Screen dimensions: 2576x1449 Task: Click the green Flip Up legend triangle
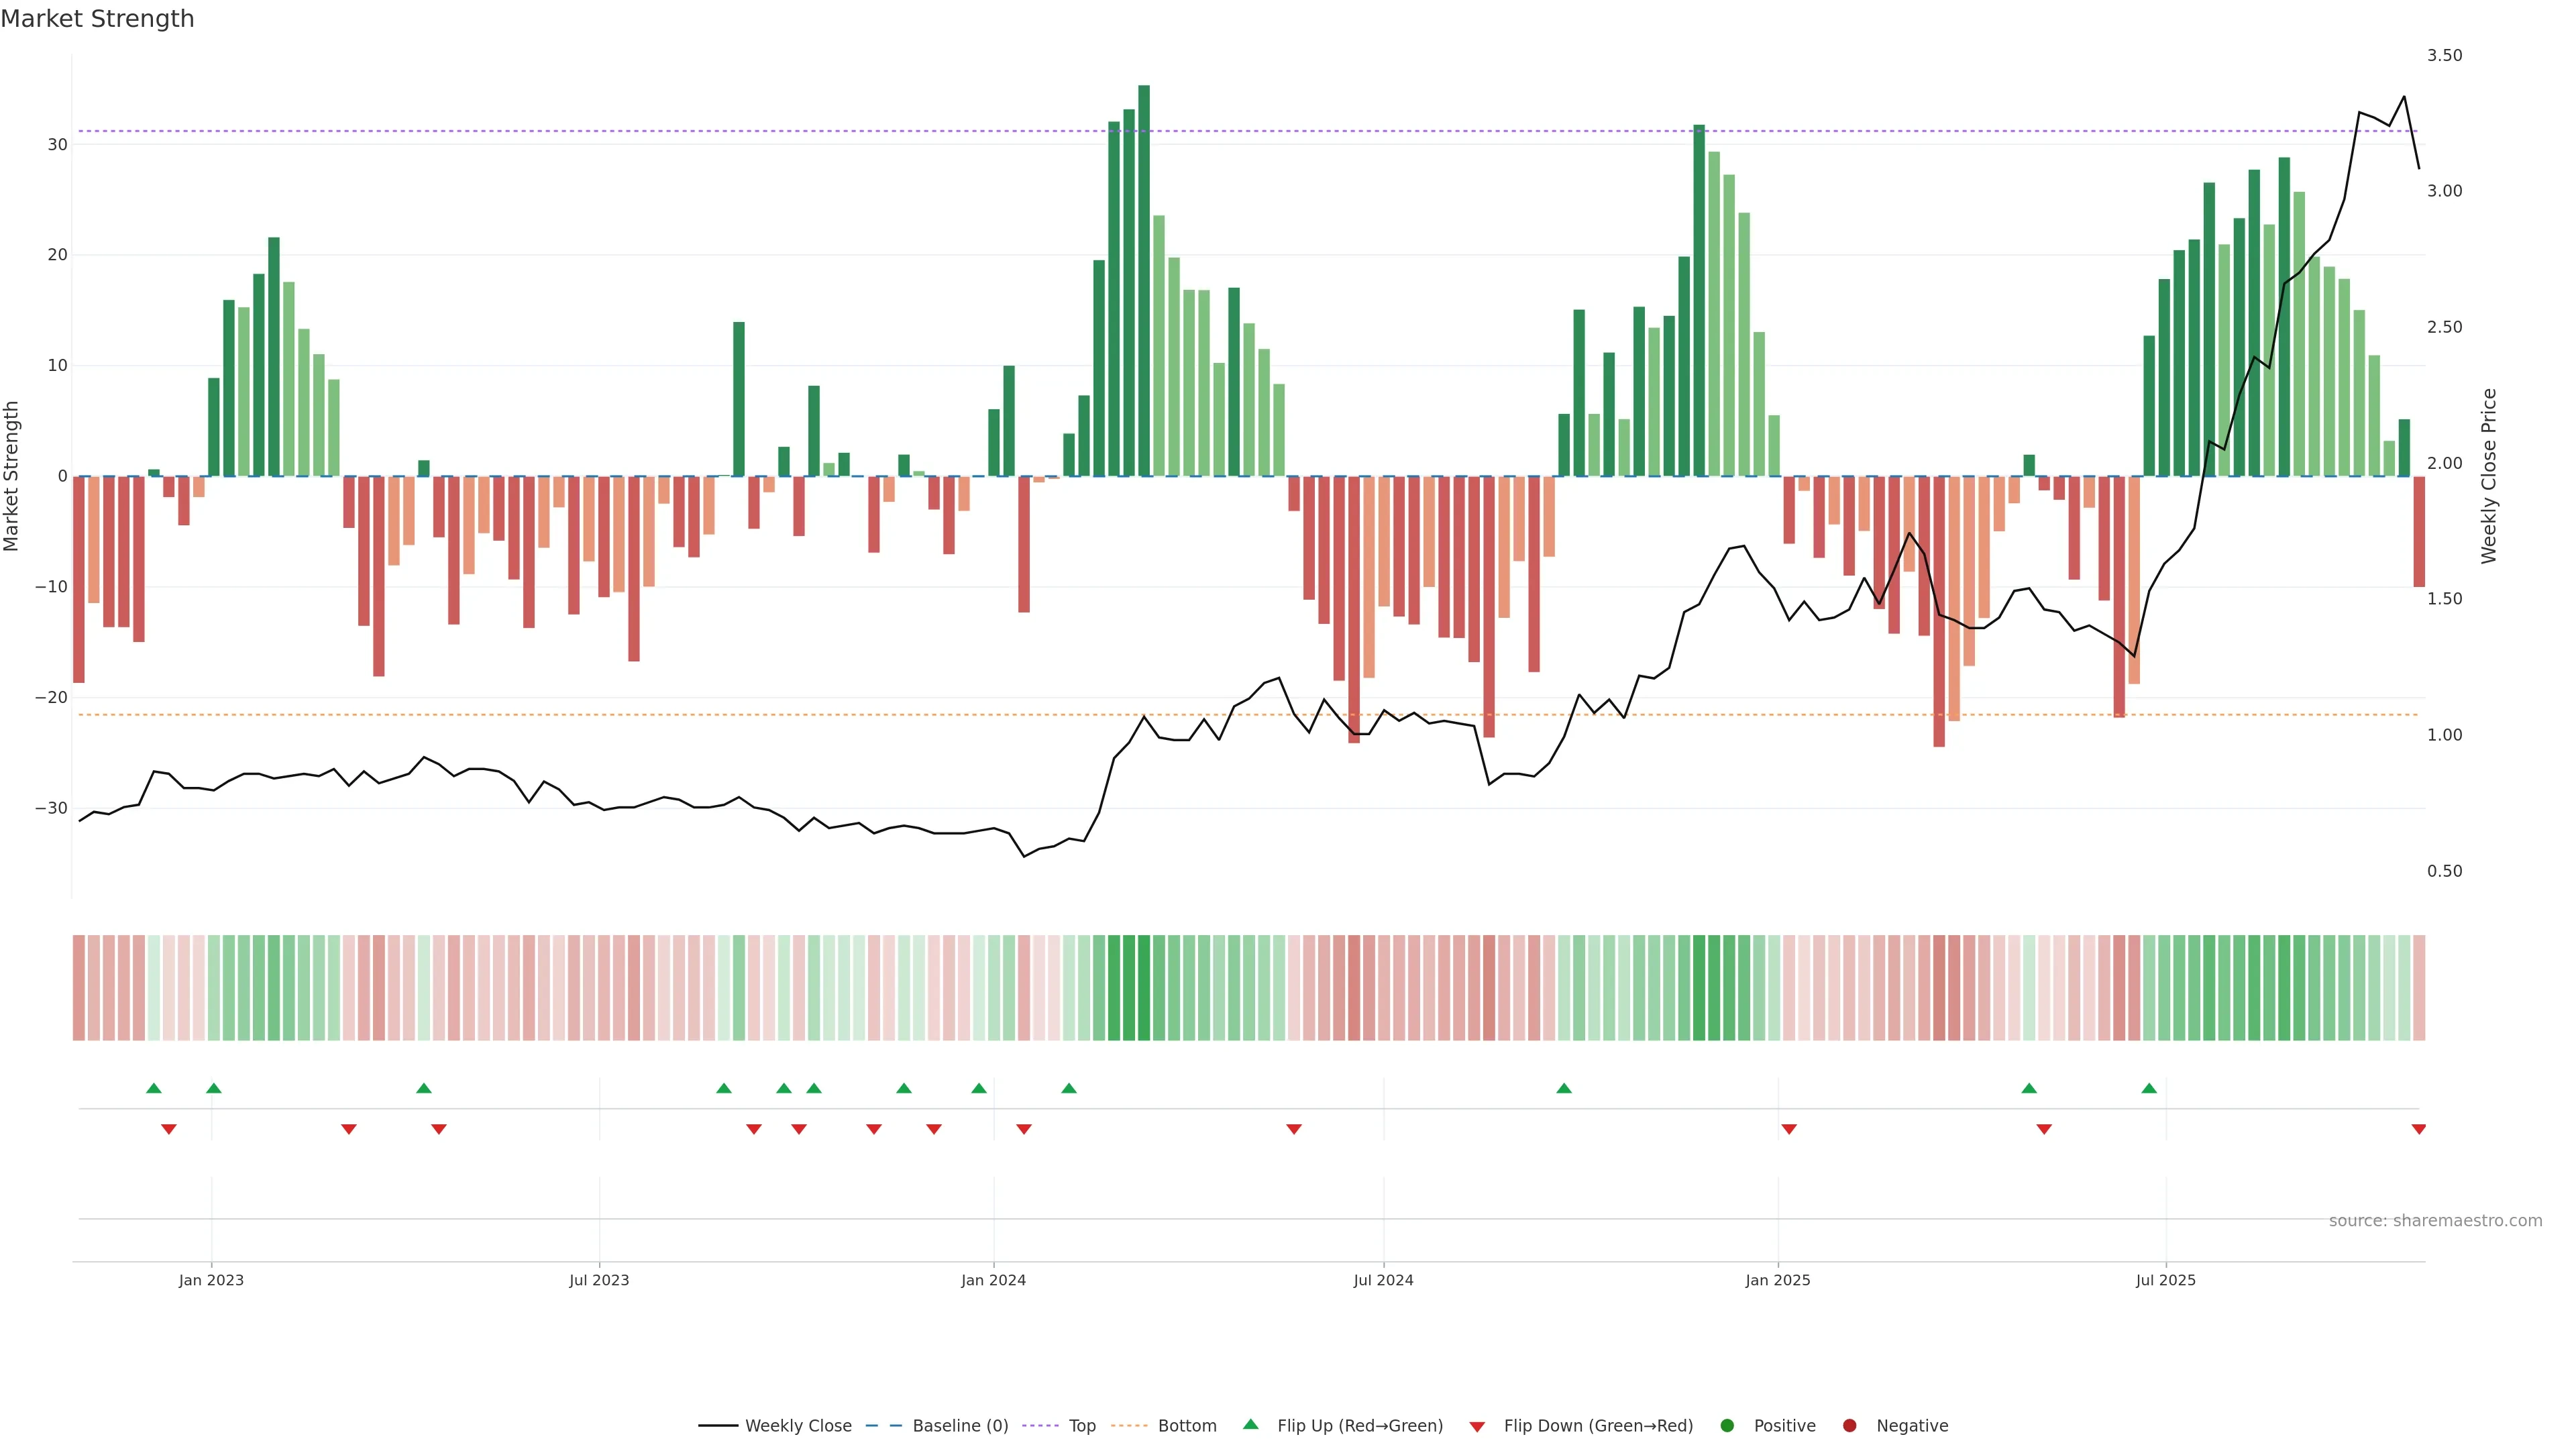tap(1250, 1424)
